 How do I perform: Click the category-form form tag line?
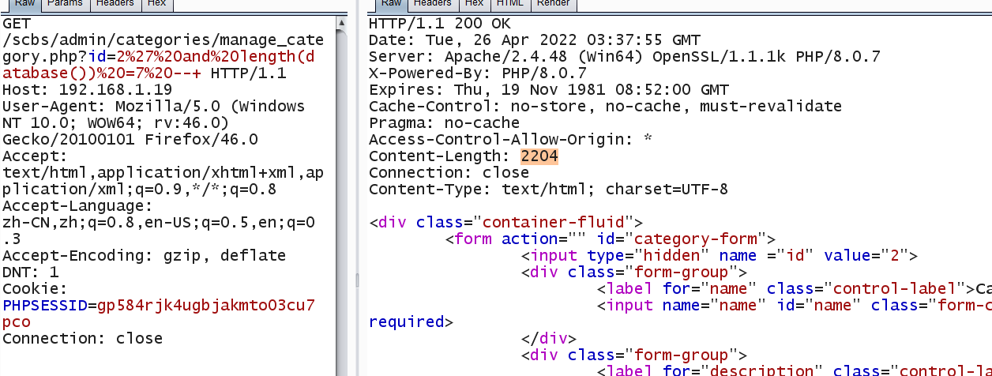[x=611, y=239]
